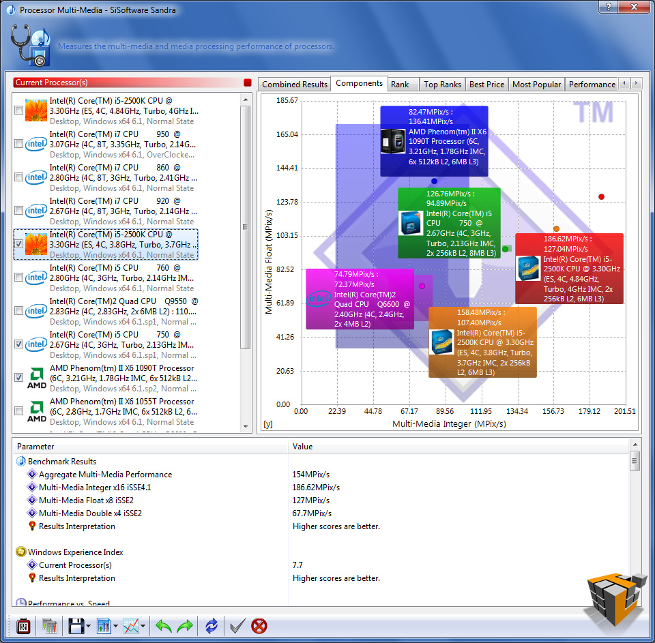Viewport: 655px width, 643px height.
Task: Click the help question mark button
Action: (608, 7)
